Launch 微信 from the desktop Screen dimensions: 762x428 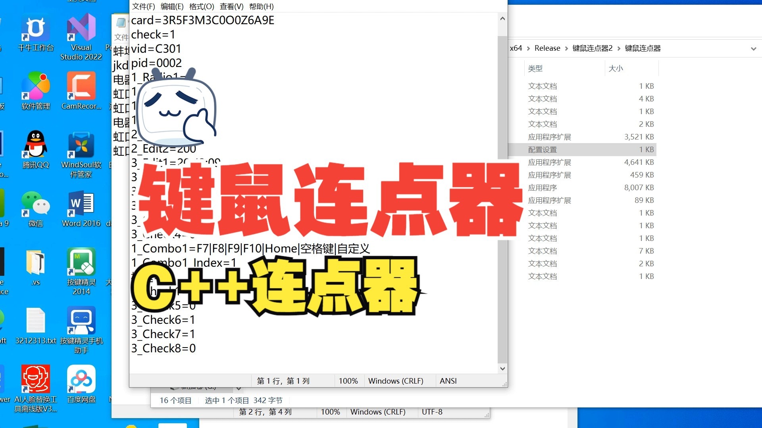pyautogui.click(x=36, y=208)
